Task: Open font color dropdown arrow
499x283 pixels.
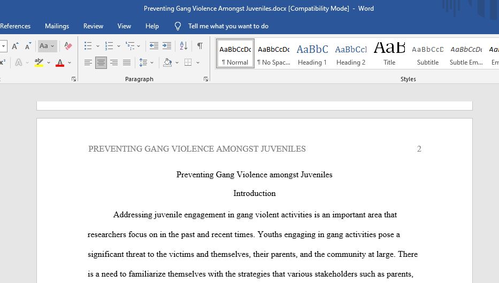Action: tap(70, 62)
